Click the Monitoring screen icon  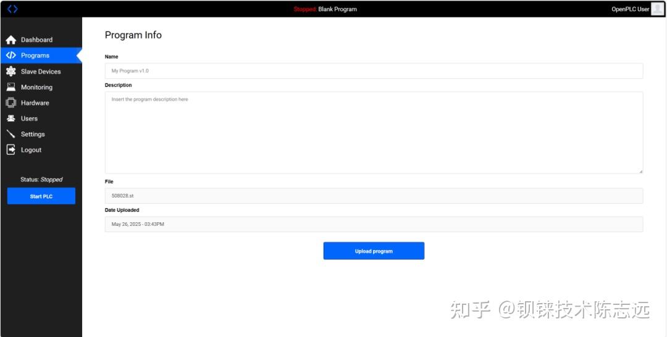[x=10, y=87]
